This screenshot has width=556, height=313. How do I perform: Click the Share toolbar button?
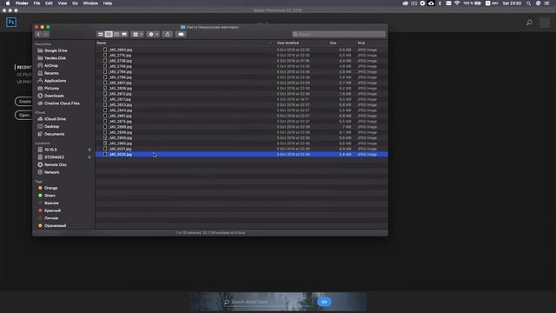tap(168, 34)
